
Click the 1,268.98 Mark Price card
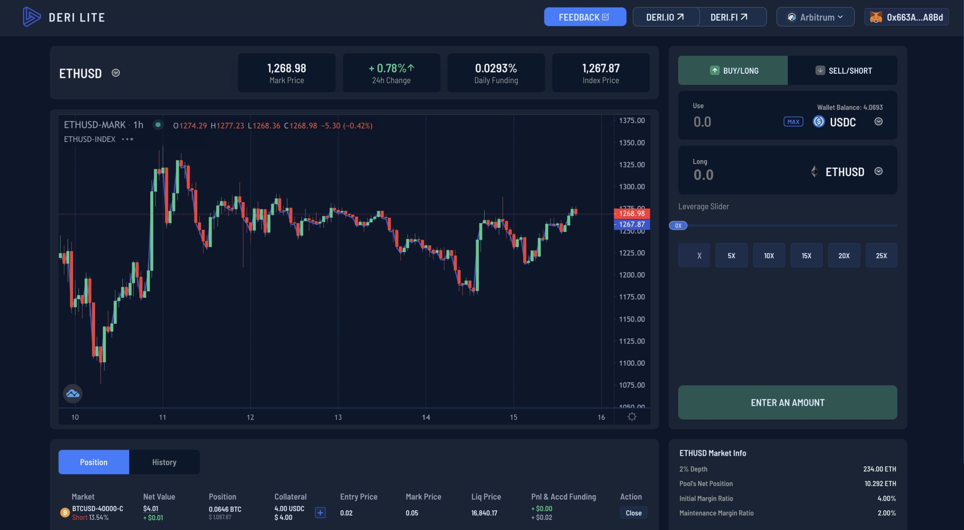click(x=287, y=73)
